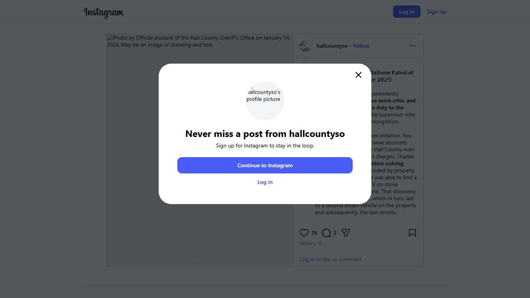The height and width of the screenshot is (298, 530).
Task: Click the comment speech bubble icon
Action: coord(326,233)
